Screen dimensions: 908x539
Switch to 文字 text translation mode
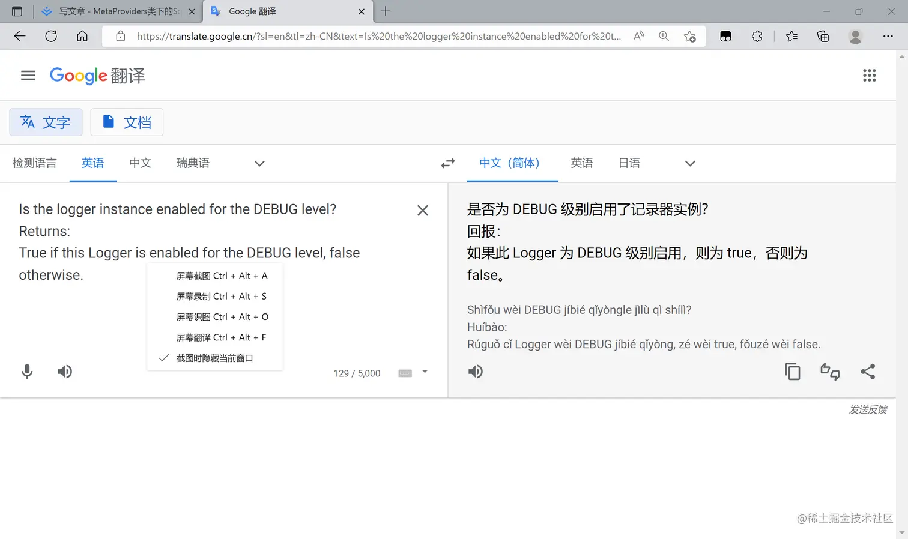[x=46, y=122]
